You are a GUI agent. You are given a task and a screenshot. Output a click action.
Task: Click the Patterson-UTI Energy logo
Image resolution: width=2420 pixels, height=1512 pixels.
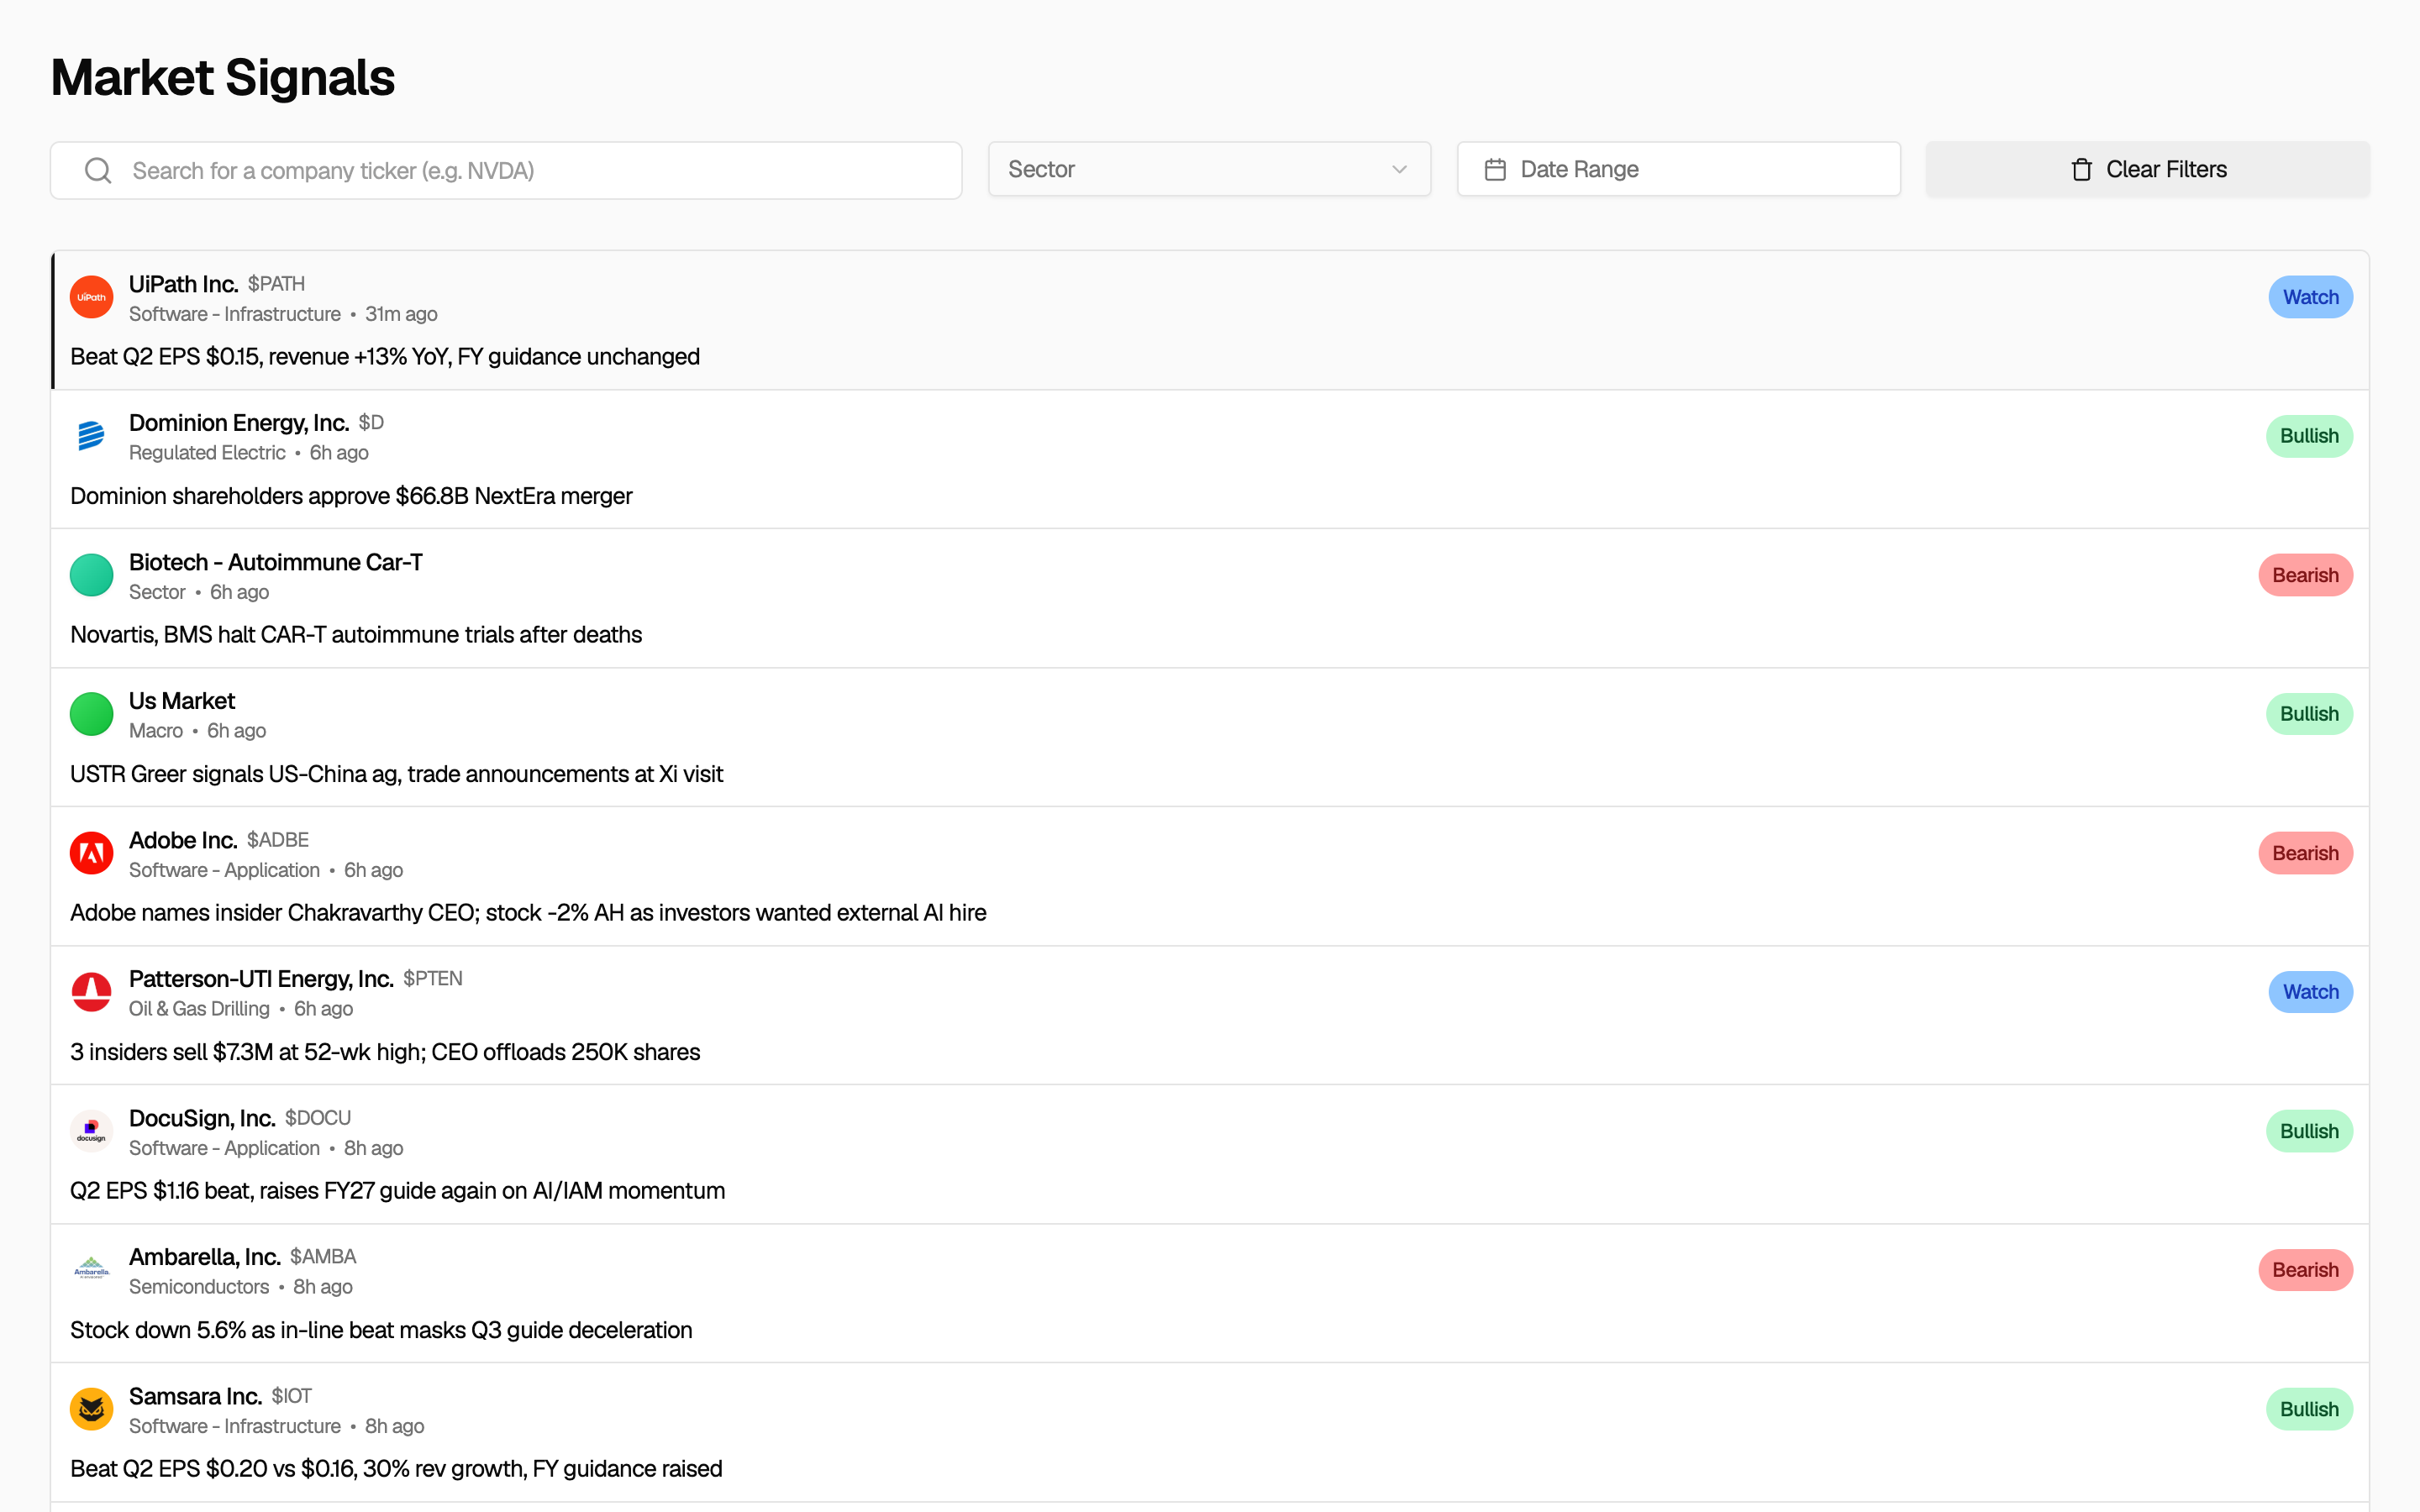tap(91, 992)
